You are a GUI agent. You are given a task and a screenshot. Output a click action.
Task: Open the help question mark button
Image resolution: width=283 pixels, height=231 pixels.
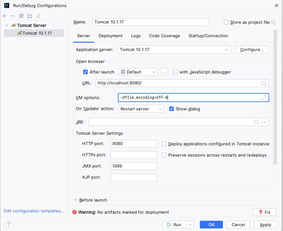click(9, 225)
